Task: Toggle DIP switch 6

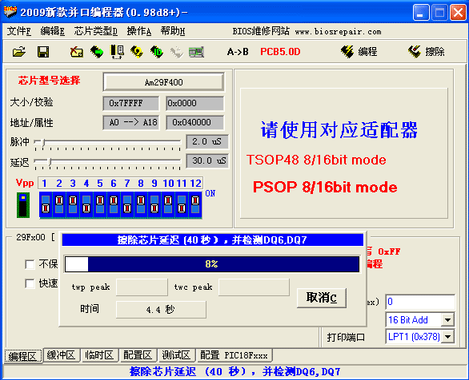Action: pos(114,204)
